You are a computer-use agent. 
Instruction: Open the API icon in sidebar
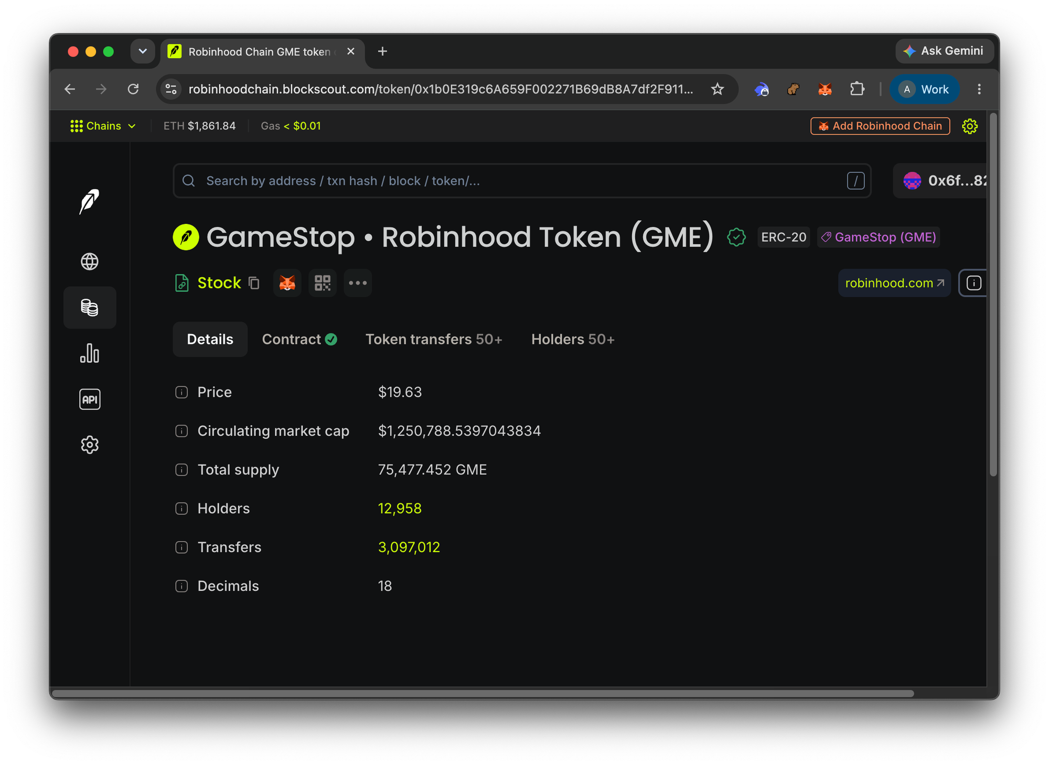click(x=90, y=400)
